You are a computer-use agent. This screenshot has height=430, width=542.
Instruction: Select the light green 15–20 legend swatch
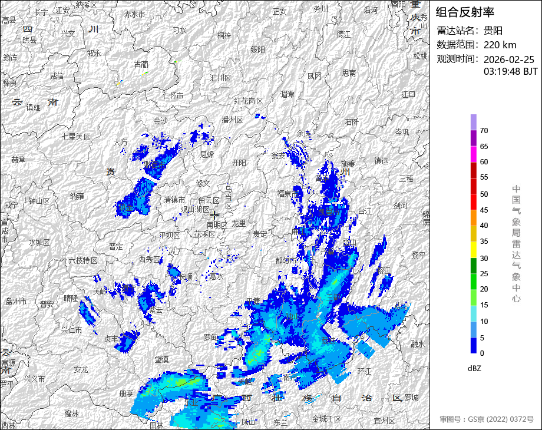pos(474,297)
